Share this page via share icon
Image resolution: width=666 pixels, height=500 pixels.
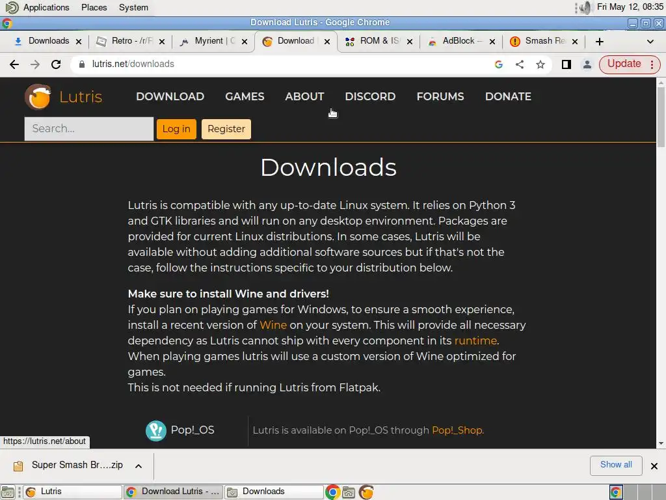(x=520, y=64)
